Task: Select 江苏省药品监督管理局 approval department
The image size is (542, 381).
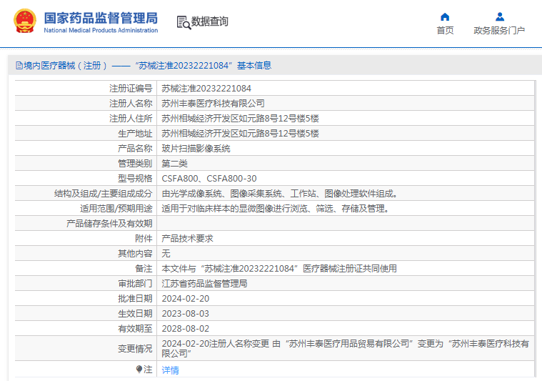Action: tap(204, 283)
